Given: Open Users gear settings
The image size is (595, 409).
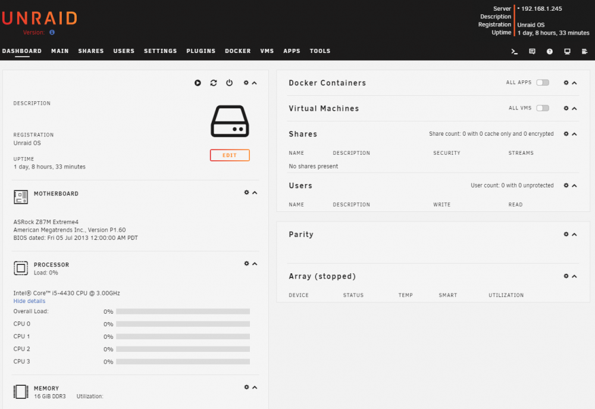Looking at the screenshot, I should 566,185.
